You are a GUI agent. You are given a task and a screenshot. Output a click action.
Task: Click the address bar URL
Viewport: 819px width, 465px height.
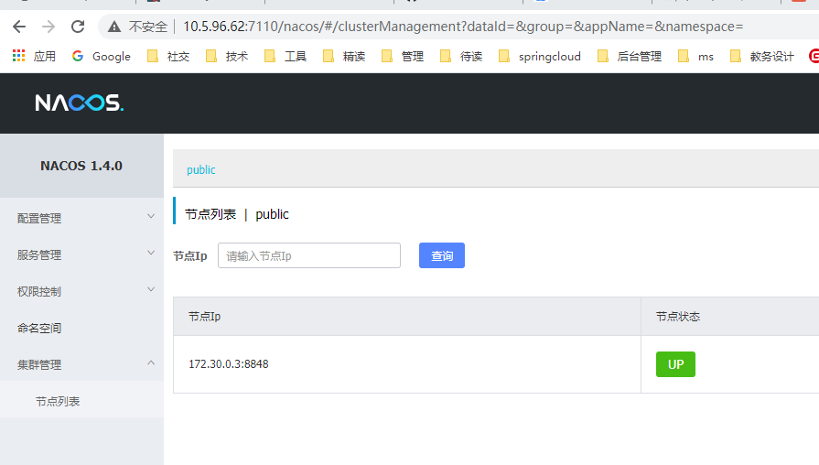(463, 27)
